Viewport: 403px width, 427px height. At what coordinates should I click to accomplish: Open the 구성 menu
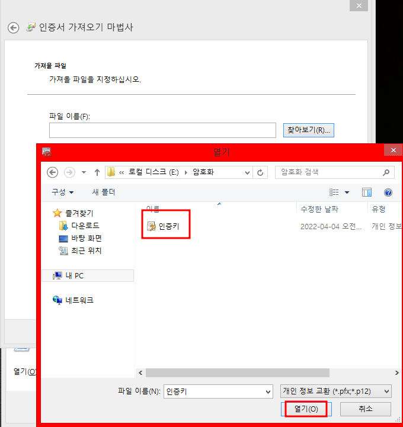(62, 192)
